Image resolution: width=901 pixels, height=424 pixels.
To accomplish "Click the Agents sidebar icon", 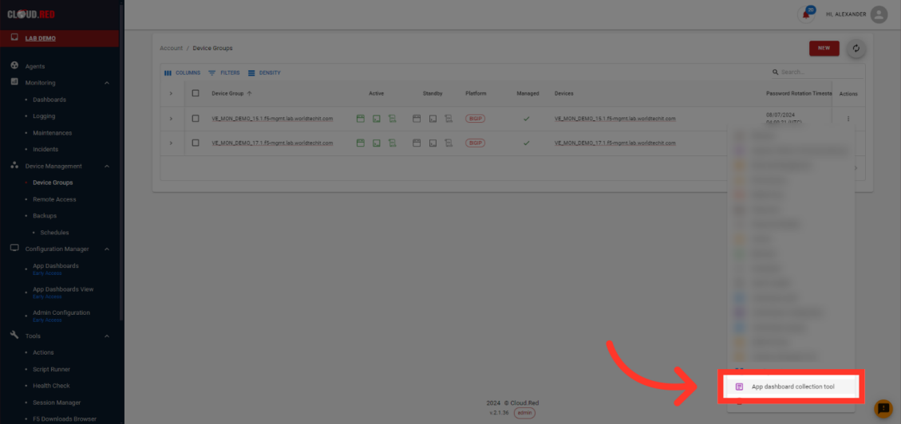I will [x=15, y=66].
